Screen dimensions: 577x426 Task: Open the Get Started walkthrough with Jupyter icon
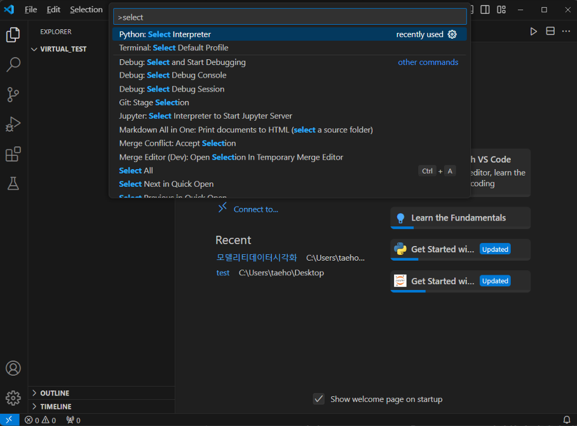tap(460, 281)
